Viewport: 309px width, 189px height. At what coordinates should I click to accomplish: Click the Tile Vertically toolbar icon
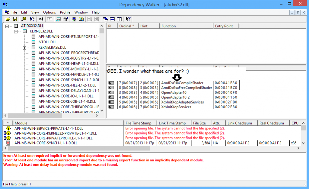[x=119, y=19]
